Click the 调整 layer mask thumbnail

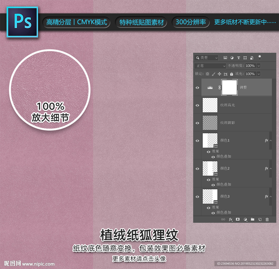point(229,87)
